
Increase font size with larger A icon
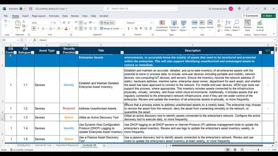64,23
